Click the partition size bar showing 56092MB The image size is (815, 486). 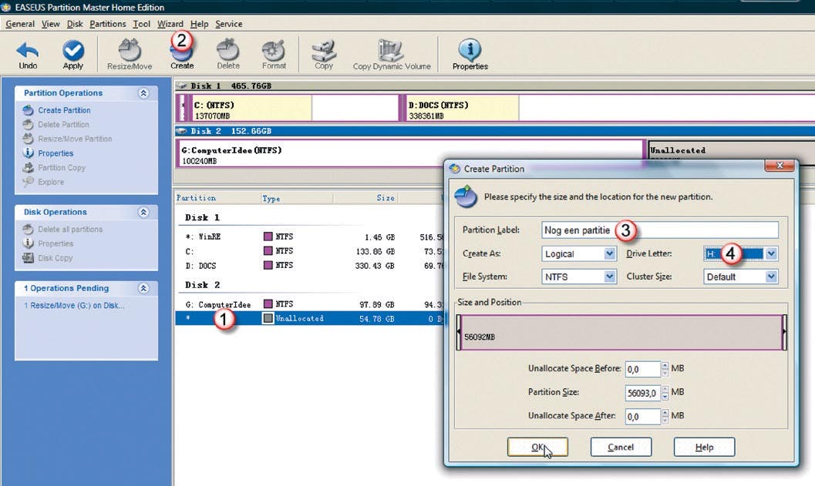[x=621, y=332]
